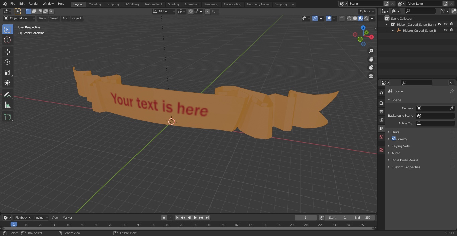Open Global transform orientation dropdown
The width and height of the screenshot is (457, 236).
[164, 11]
